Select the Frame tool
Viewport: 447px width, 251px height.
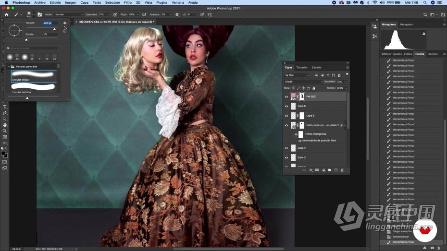pyautogui.click(x=4, y=137)
